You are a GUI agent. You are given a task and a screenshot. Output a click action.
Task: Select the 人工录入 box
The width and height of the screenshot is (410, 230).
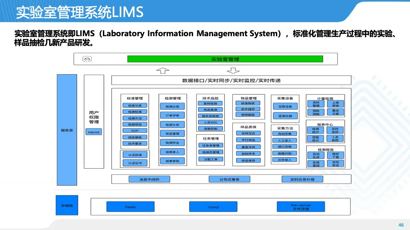tap(284, 140)
